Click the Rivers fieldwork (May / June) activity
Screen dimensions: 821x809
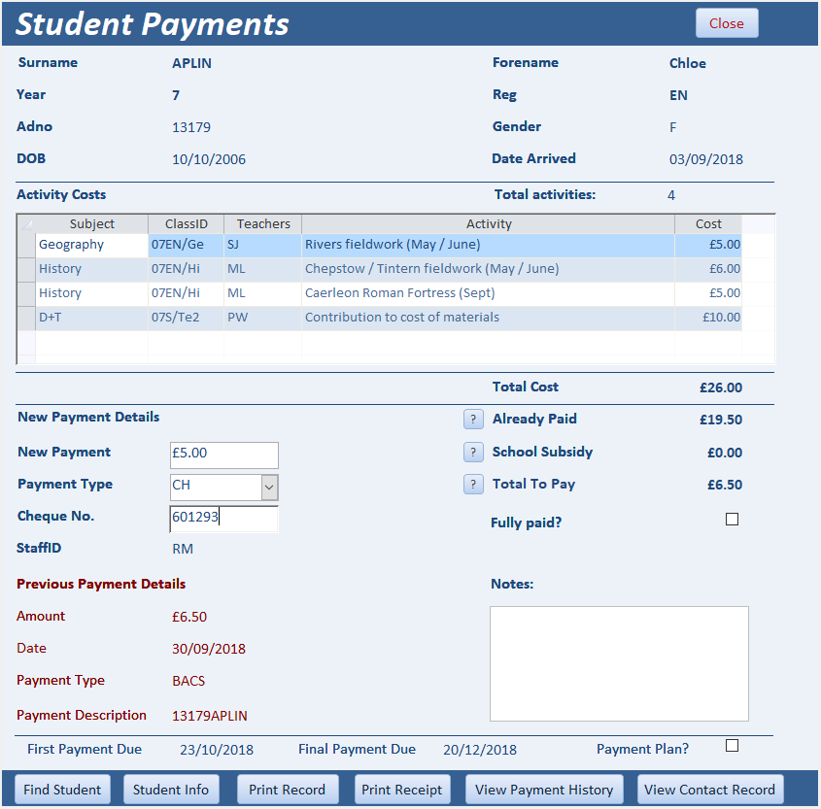click(x=488, y=245)
